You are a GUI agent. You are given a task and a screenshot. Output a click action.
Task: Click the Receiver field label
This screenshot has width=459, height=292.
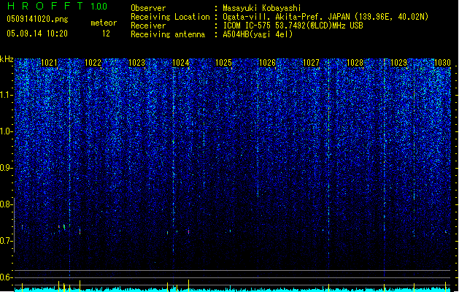click(148, 26)
